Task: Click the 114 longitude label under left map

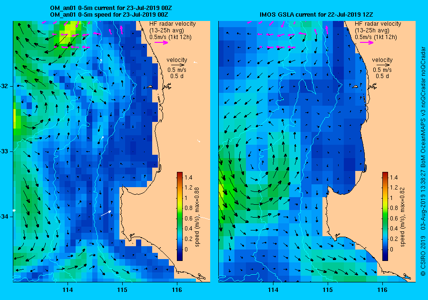Action: point(68,290)
